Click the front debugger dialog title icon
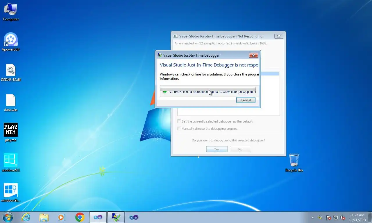The height and width of the screenshot is (223, 372). (160, 55)
